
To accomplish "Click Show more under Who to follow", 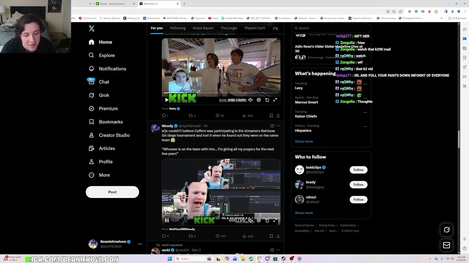I will (304, 213).
